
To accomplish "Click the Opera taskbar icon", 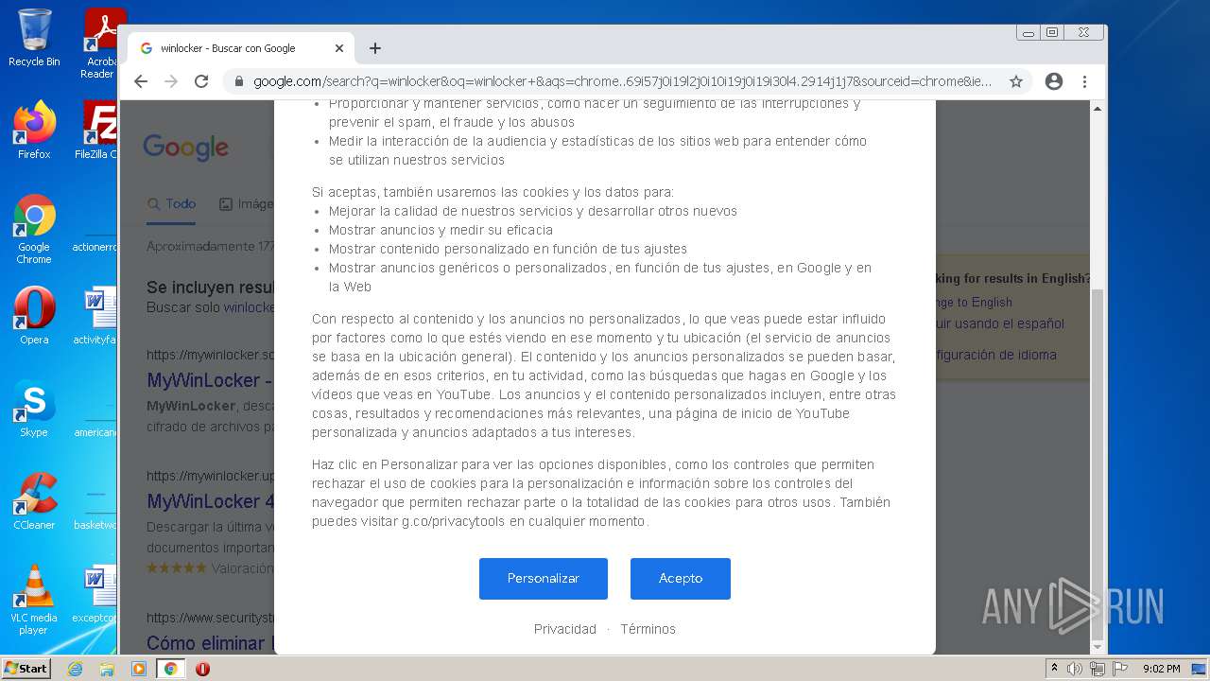I will click(x=202, y=669).
